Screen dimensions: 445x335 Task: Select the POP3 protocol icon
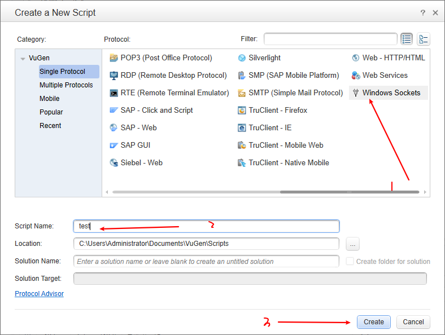pyautogui.click(x=114, y=58)
